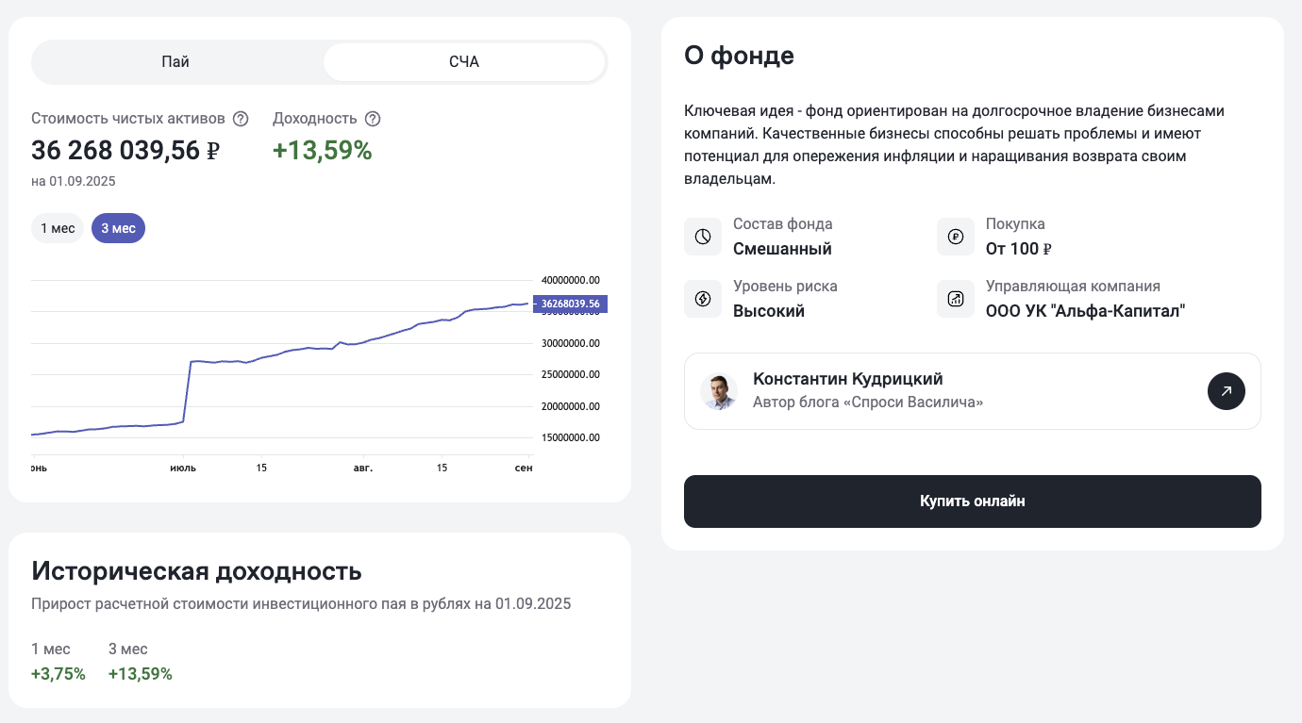Click the +13,59% historical return figure
1302x723 pixels.
pos(140,673)
